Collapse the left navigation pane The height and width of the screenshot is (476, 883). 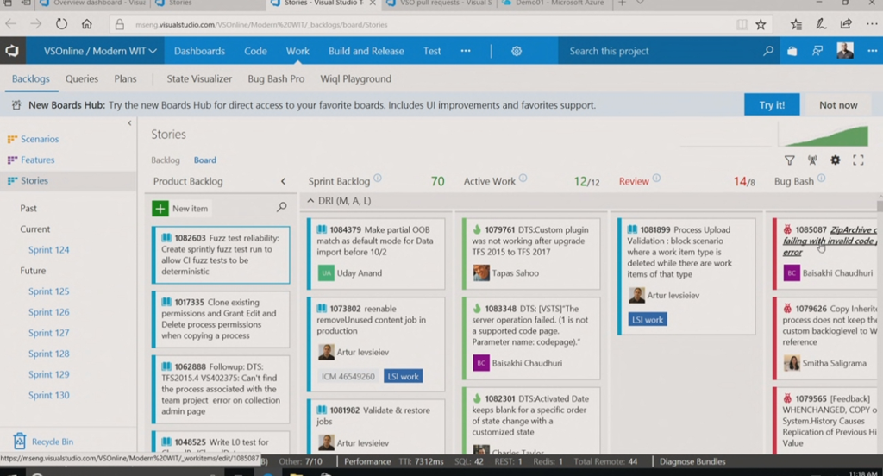[x=129, y=122]
